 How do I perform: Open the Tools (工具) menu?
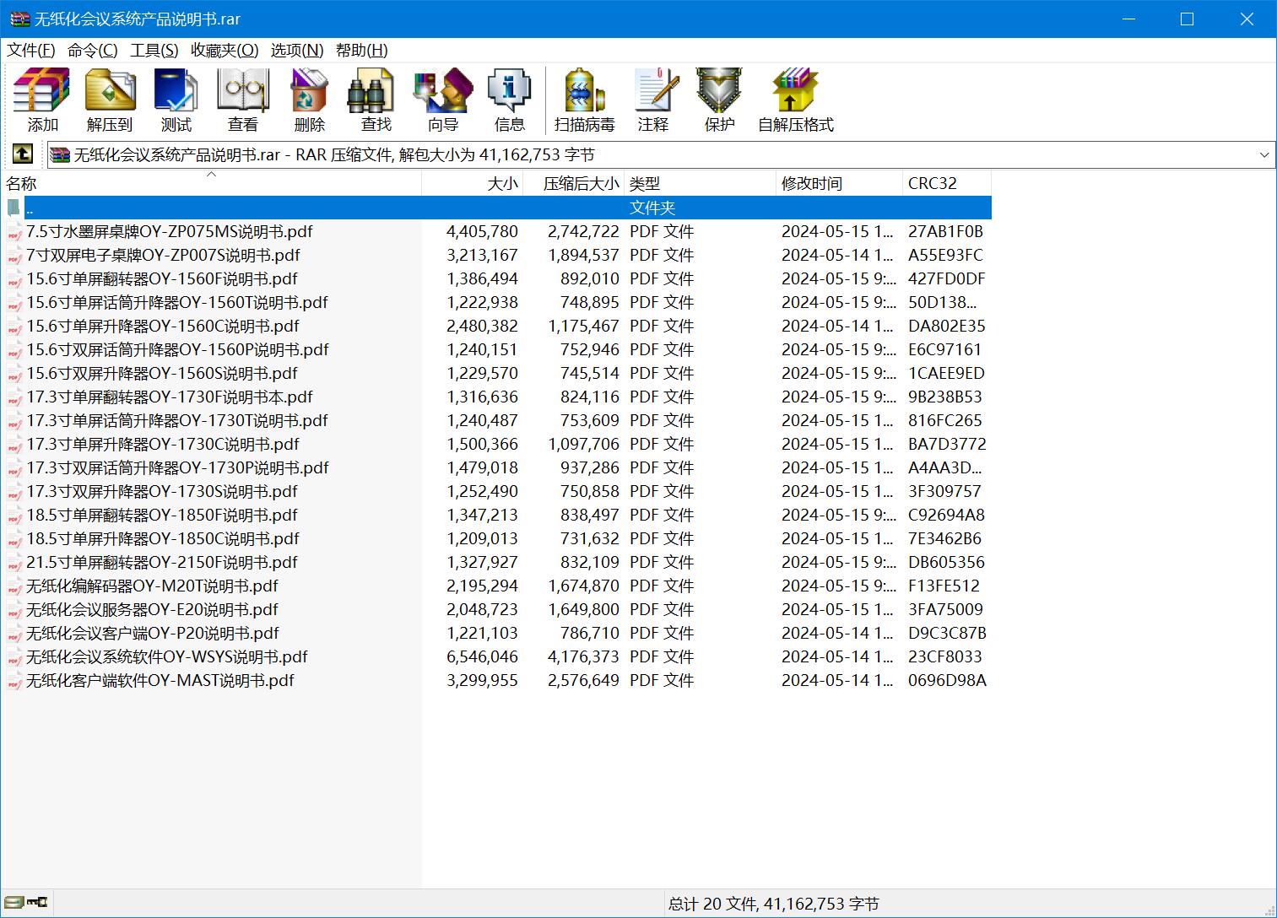click(154, 51)
